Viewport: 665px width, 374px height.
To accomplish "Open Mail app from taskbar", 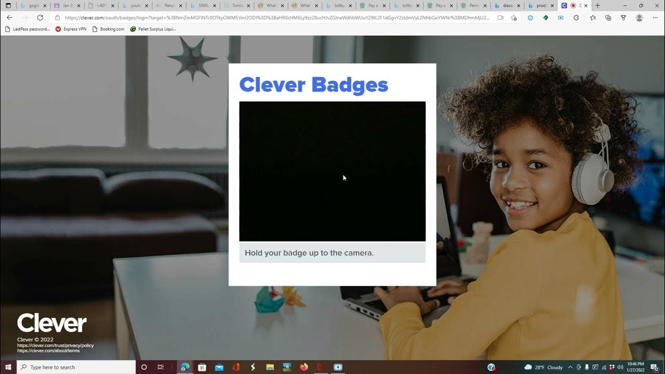I will (x=219, y=367).
